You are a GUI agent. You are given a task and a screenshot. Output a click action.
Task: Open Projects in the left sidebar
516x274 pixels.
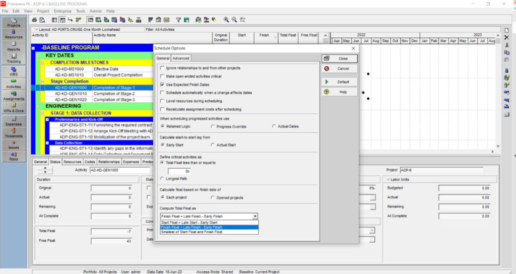click(14, 22)
